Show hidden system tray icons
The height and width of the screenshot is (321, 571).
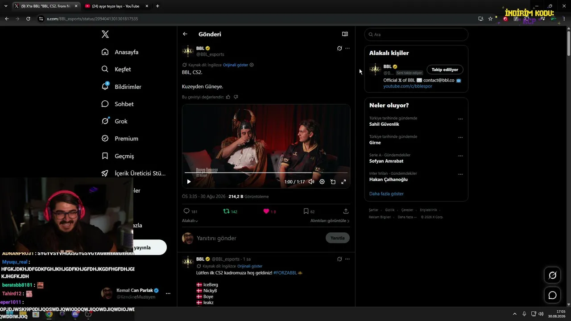(x=514, y=314)
